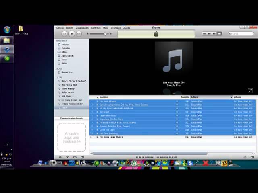Select the Old Music playlist
The image size is (258, 193).
pos(66,96)
